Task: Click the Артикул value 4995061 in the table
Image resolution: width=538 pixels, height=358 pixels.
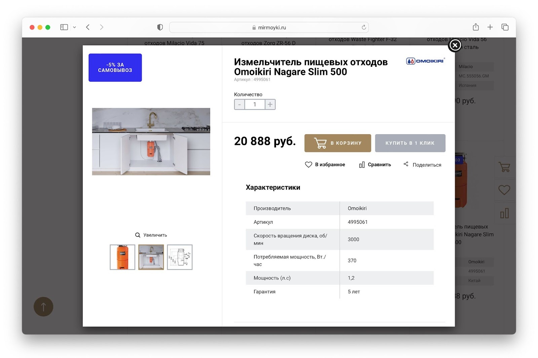Action: 358,222
